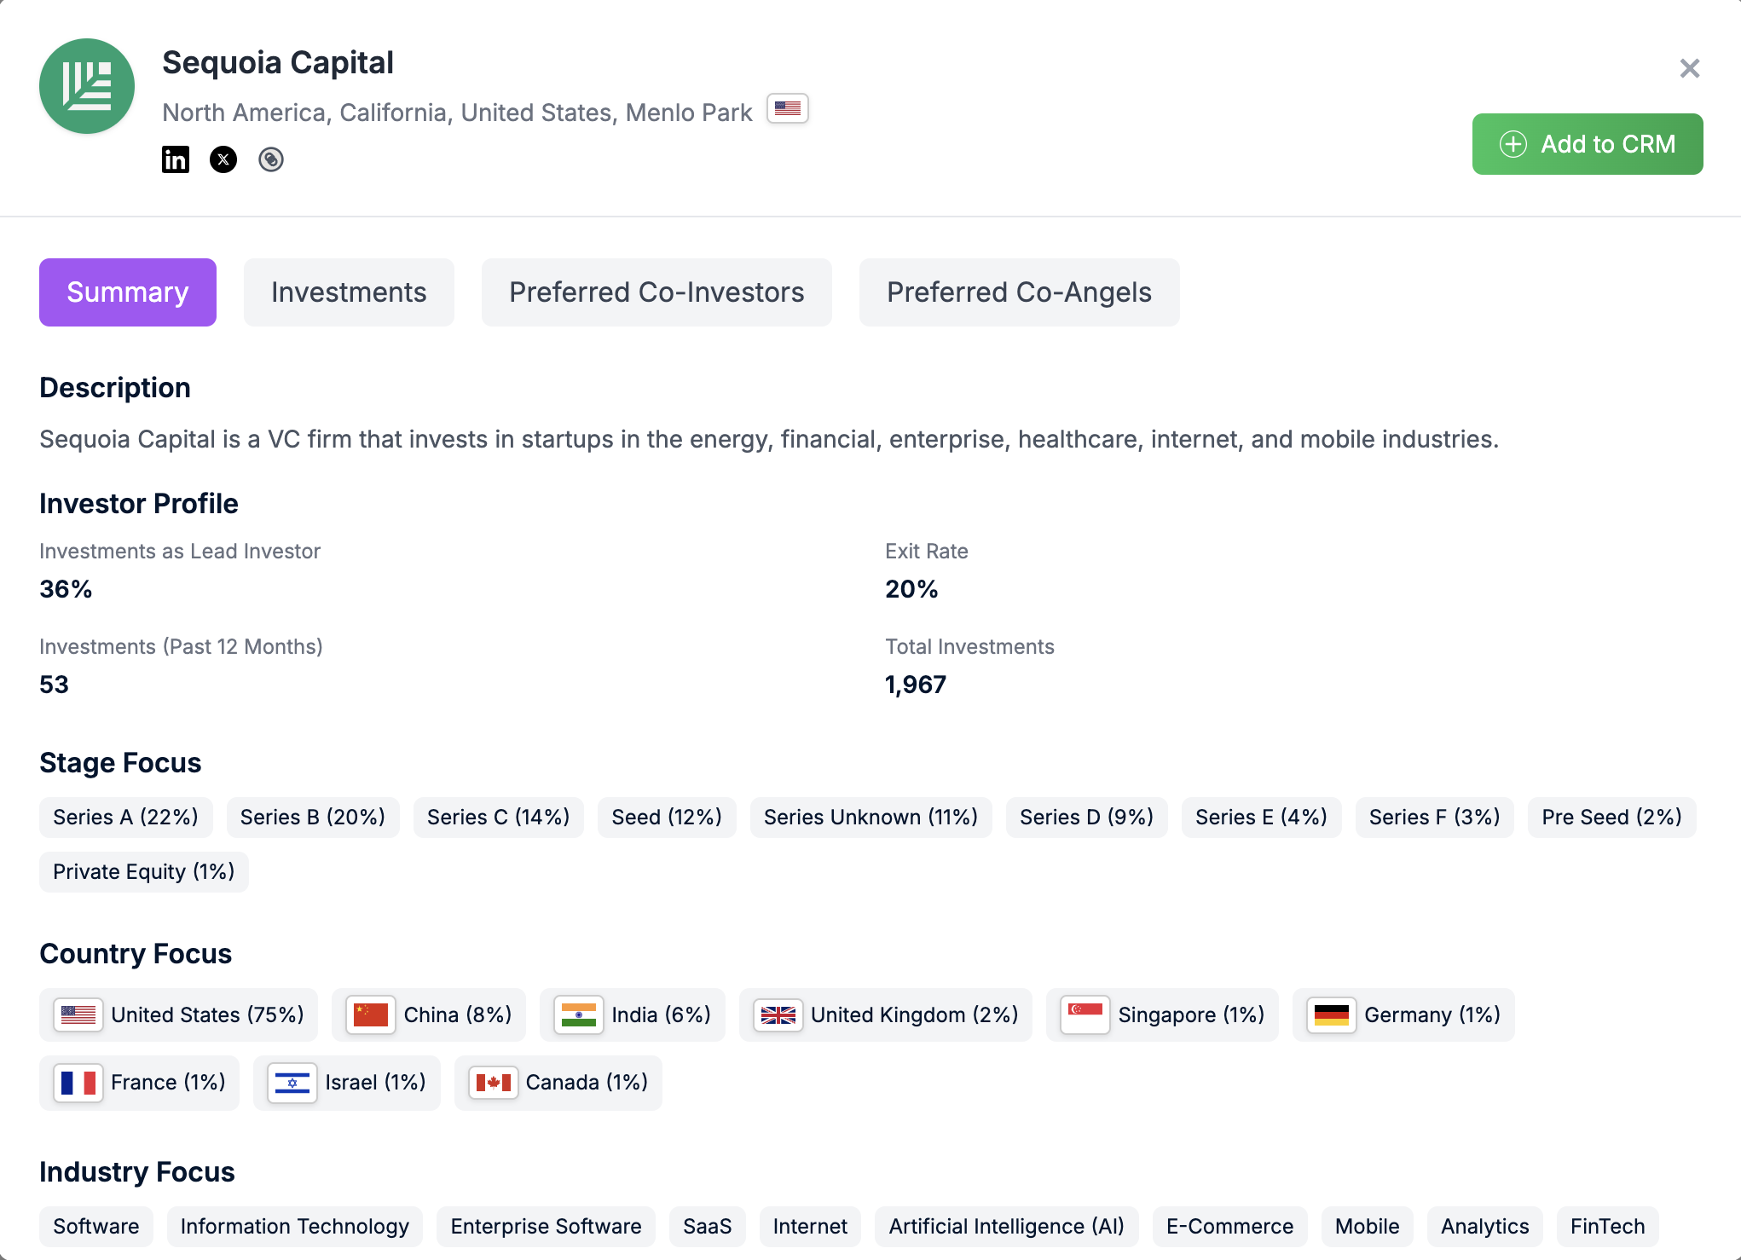The image size is (1741, 1260).
Task: Click the Sequoia Capital title text
Action: coord(278,63)
